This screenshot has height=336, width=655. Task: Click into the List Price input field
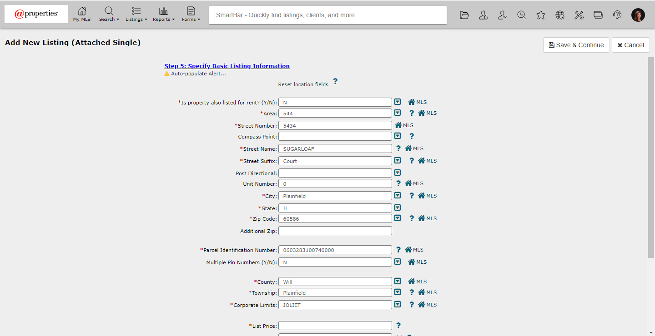[335, 326]
